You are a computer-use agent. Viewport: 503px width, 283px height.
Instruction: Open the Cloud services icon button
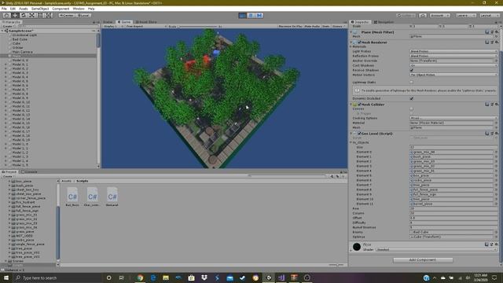(x=423, y=16)
